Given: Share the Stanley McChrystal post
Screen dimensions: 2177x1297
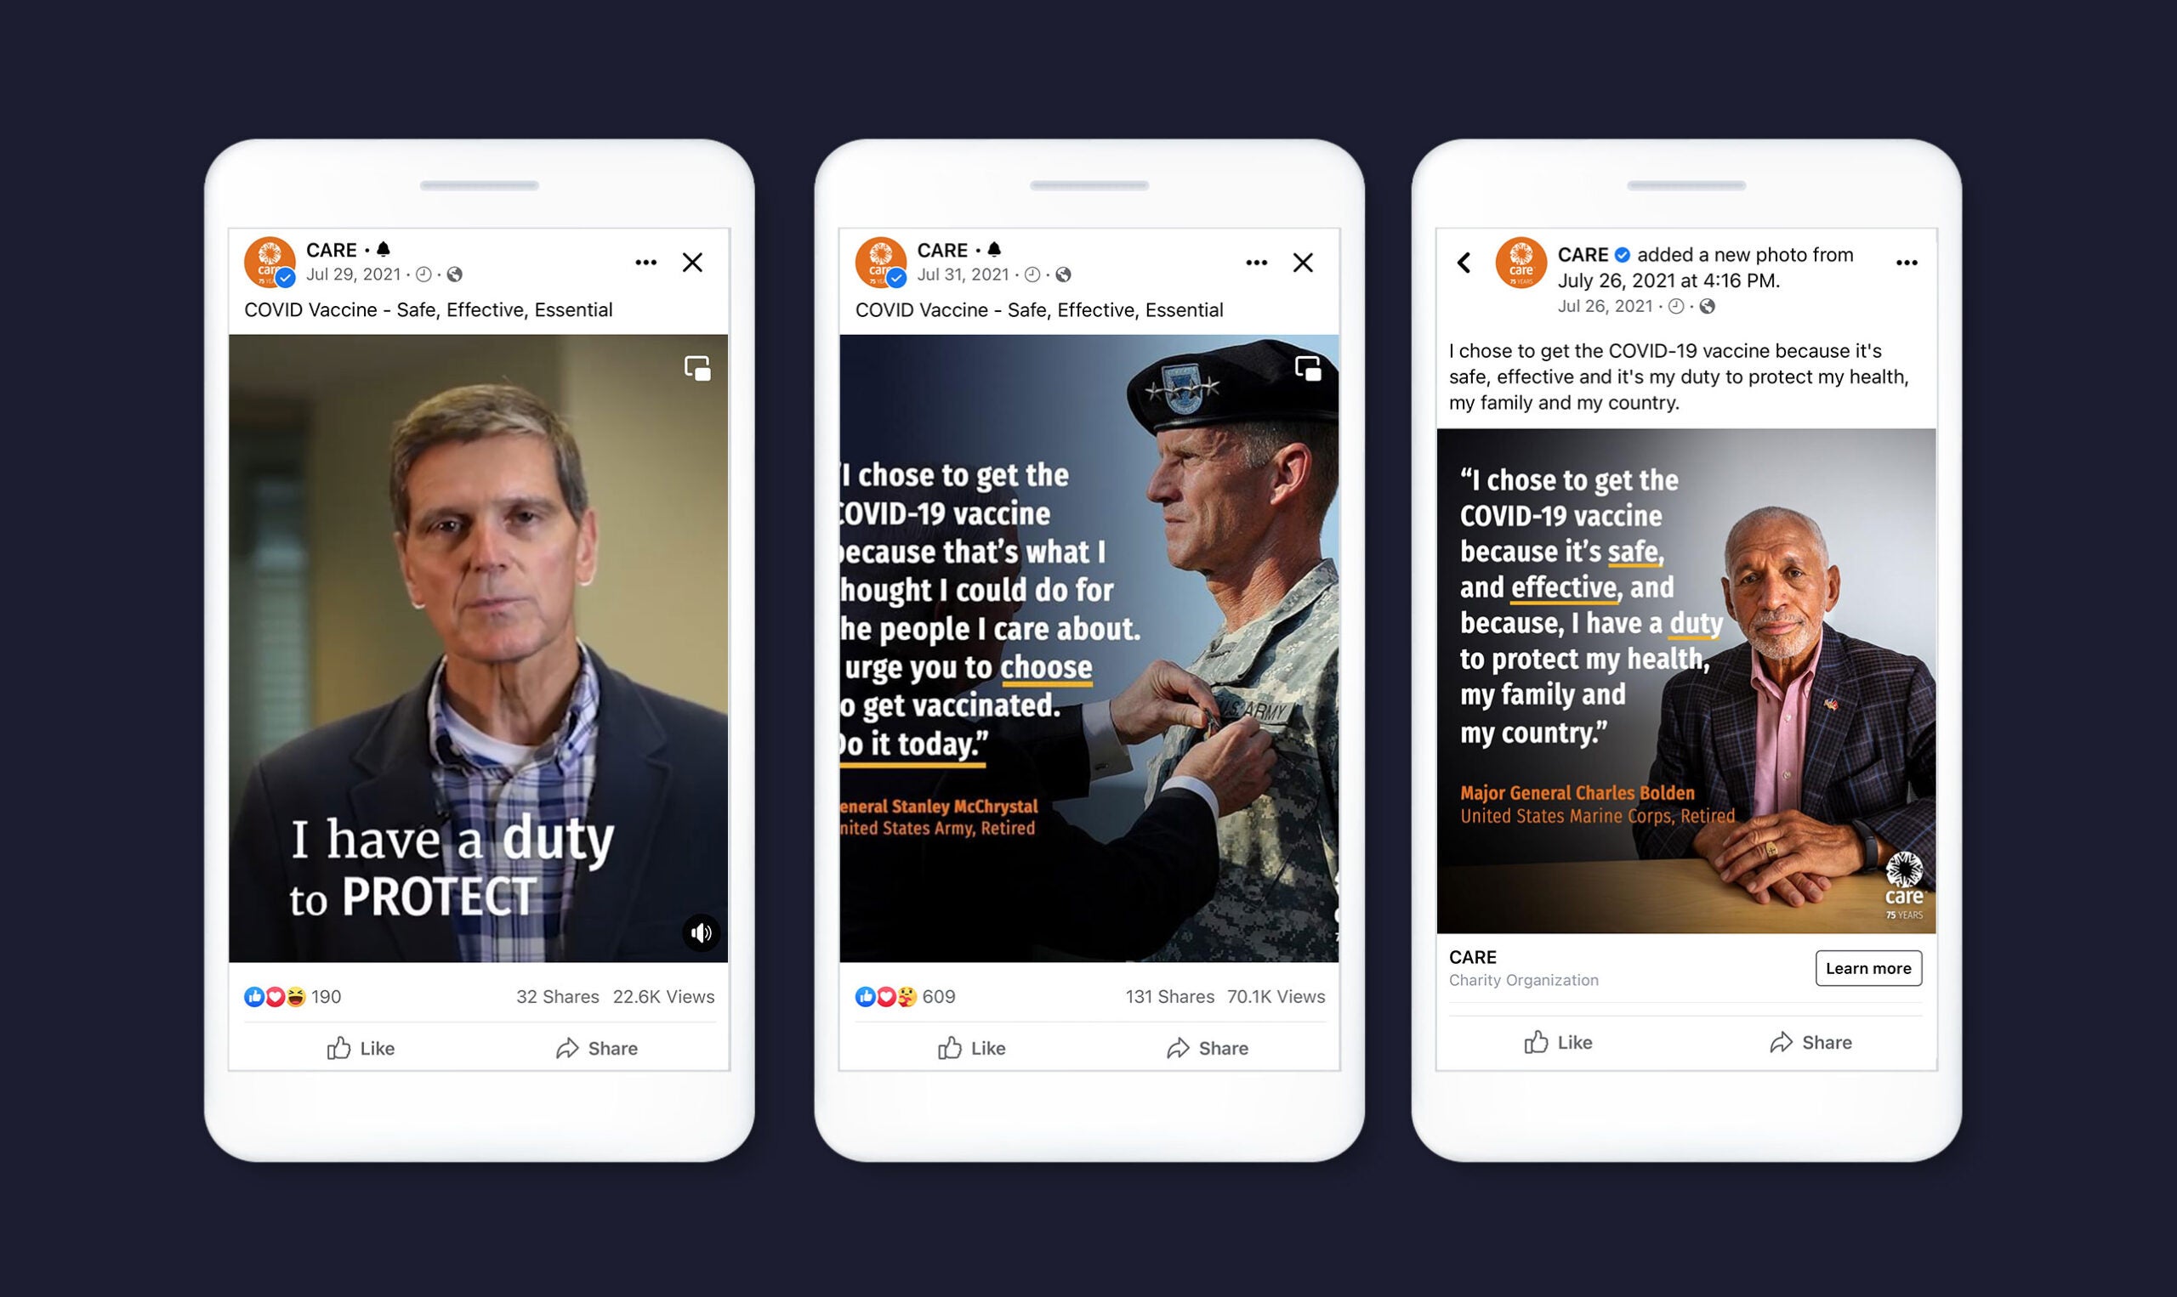Looking at the screenshot, I should point(1208,1048).
